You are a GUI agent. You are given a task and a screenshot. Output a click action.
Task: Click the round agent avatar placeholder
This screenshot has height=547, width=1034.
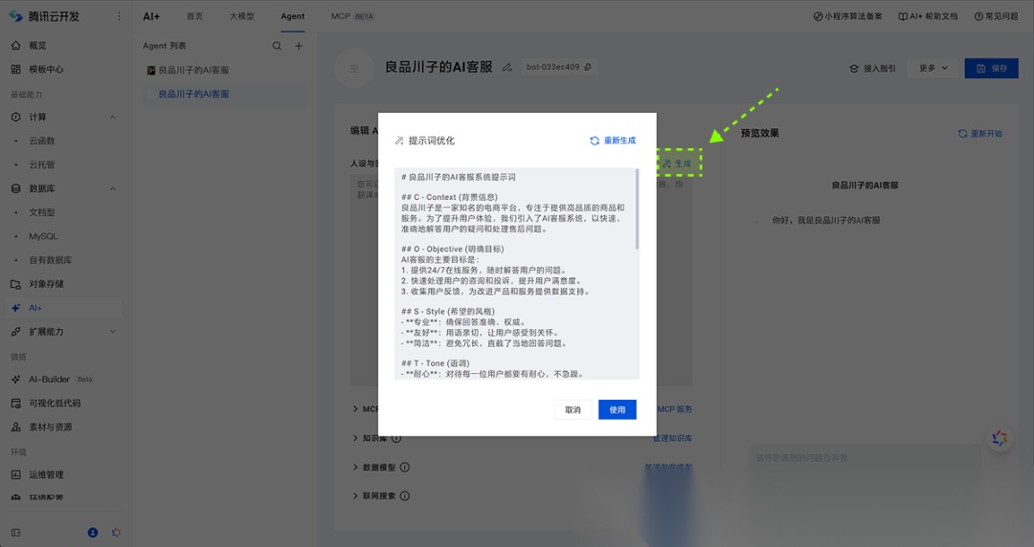354,68
